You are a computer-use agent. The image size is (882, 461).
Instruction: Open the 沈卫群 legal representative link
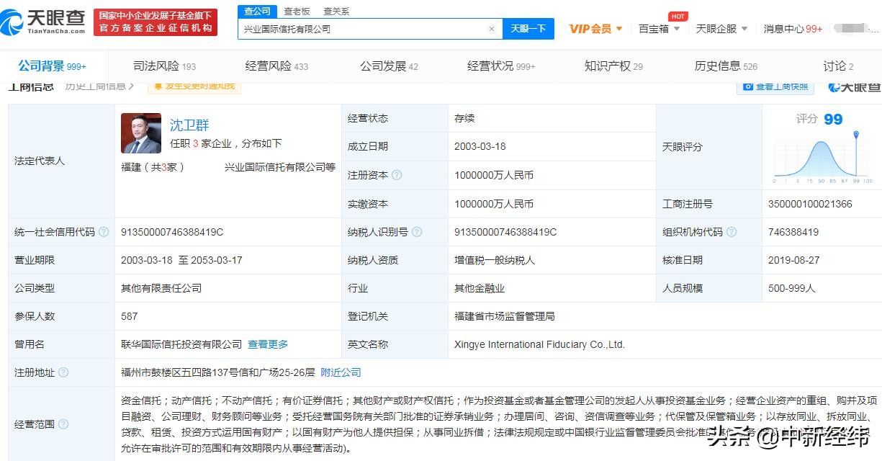point(189,125)
